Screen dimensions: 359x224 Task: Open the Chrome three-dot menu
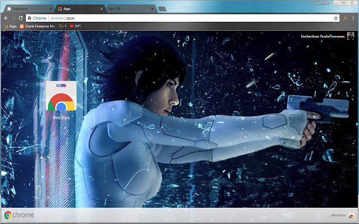point(353,18)
